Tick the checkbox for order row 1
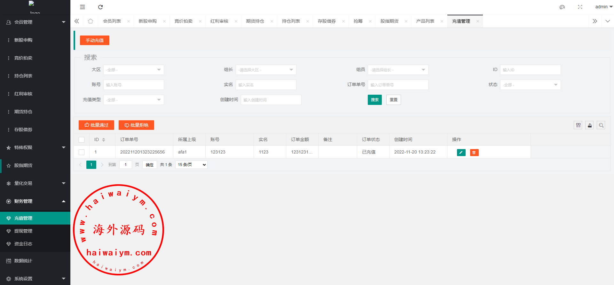The height and width of the screenshot is (285, 614). (82, 152)
